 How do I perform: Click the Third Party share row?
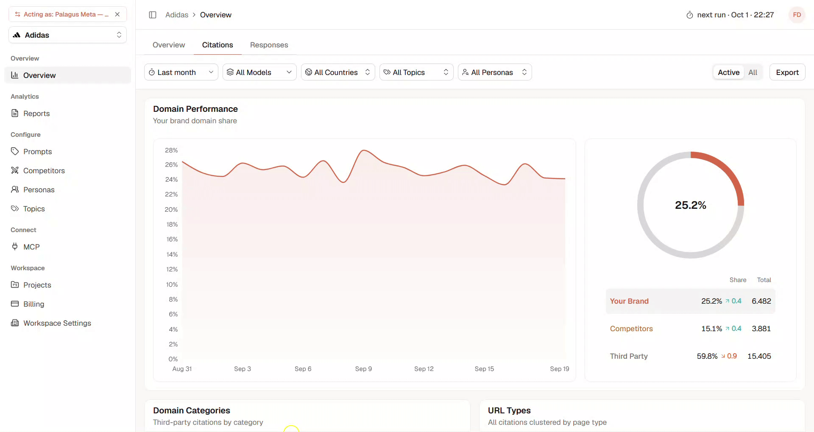[x=690, y=356]
